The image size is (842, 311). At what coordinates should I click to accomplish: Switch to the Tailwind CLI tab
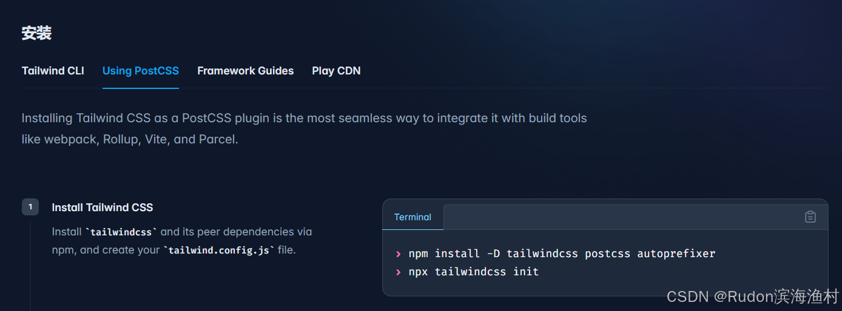pos(53,71)
